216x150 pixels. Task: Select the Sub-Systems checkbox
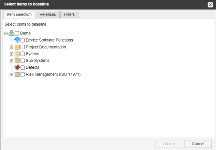click(22, 61)
